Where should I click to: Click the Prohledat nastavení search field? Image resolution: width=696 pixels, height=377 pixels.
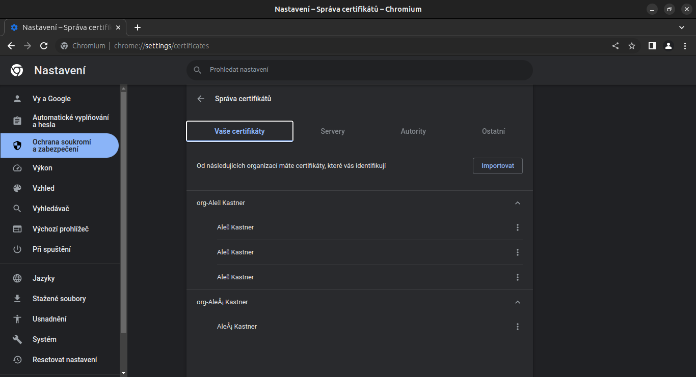tap(359, 70)
